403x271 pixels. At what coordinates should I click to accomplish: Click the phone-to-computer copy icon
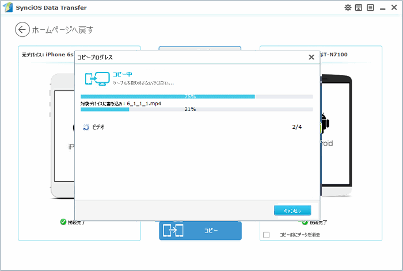click(97, 79)
